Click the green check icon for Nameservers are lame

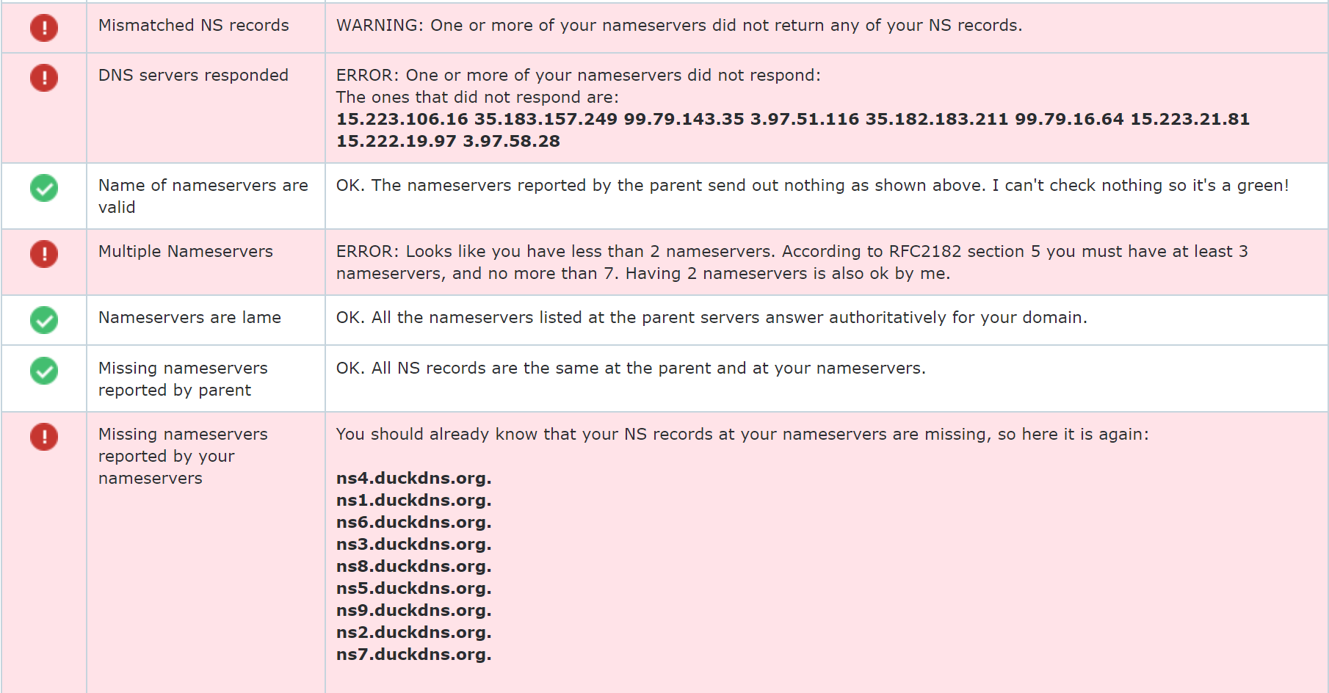tap(44, 320)
